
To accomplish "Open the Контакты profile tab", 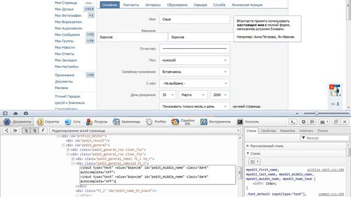I will [x=131, y=5].
